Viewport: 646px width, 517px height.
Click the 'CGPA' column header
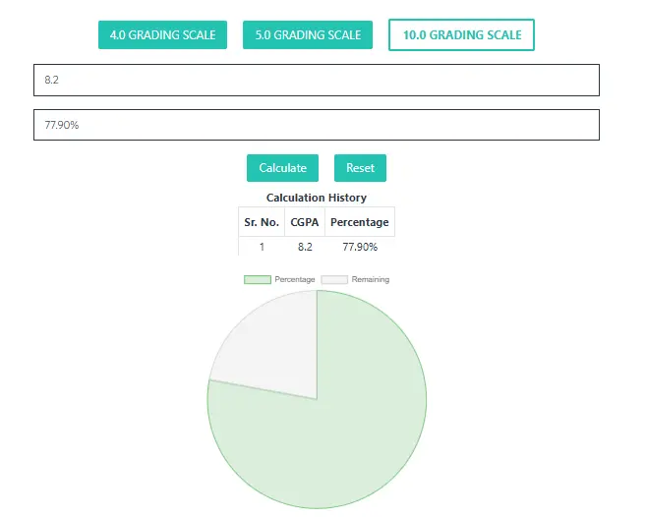pos(305,222)
